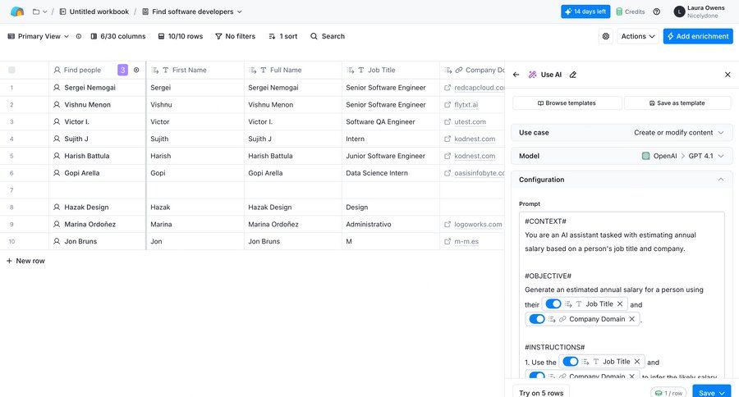The height and width of the screenshot is (397, 739).
Task: Open the logoworks.com external link icon
Action: [x=448, y=224]
